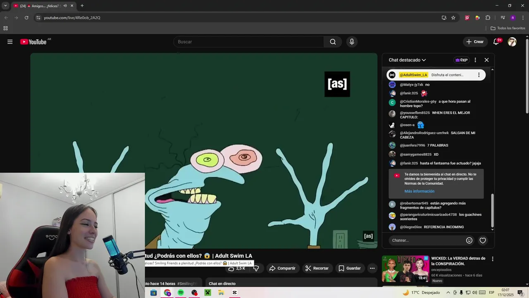This screenshot has width=529, height=298.
Task: Open the Todos los favoritos folder
Action: 508,28
